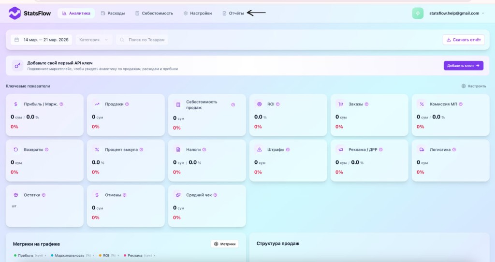This screenshot has width=495, height=262.
Task: Click the Продажи trend icon
Action: (97, 104)
